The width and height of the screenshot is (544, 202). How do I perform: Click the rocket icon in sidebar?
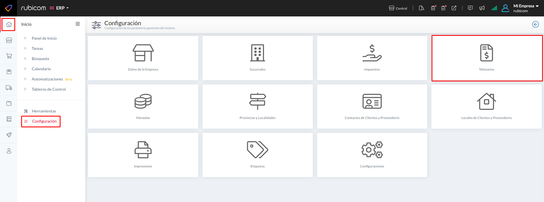tap(9, 135)
